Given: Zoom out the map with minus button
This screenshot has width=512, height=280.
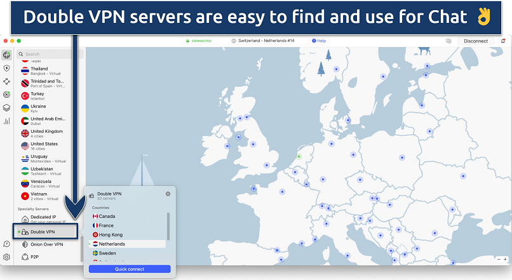Looking at the screenshot, I should pos(499,260).
